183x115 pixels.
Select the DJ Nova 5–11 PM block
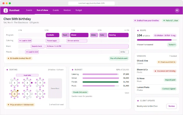point(87,46)
